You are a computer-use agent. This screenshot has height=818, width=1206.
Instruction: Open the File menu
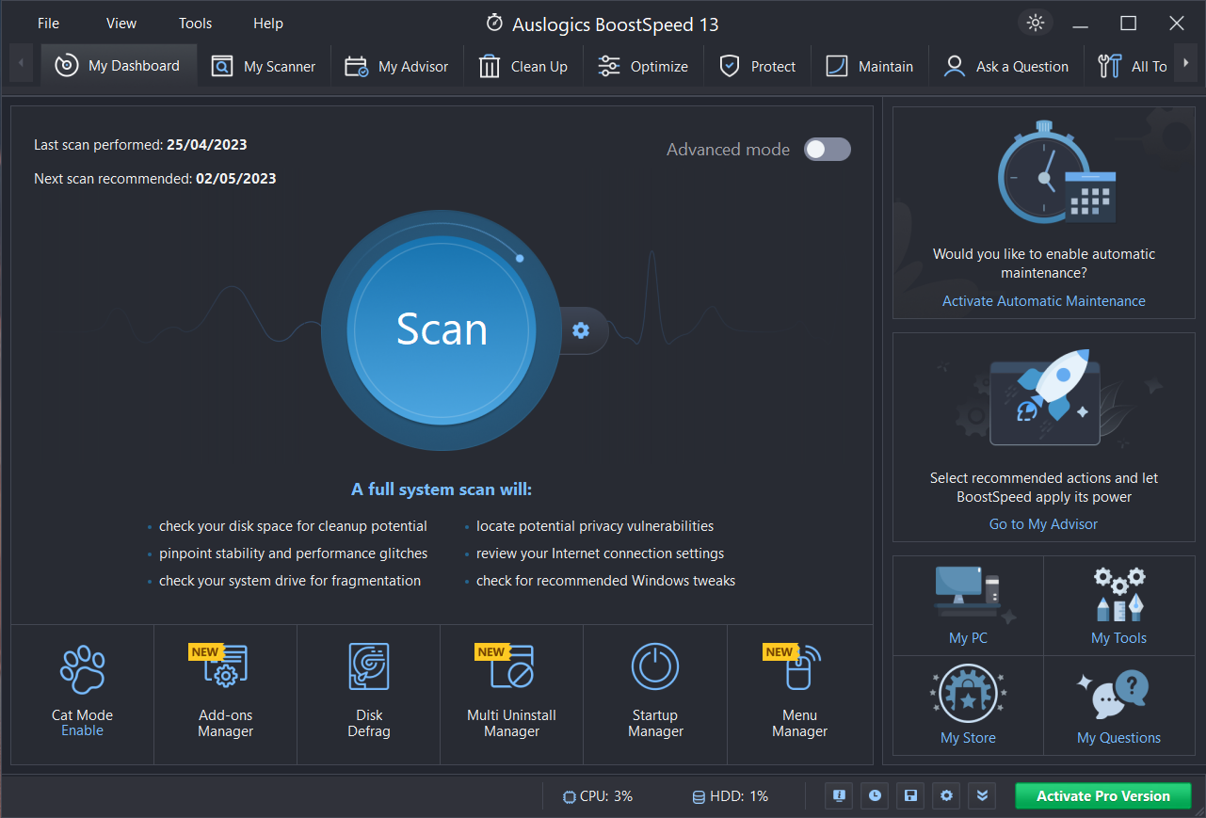coord(48,24)
